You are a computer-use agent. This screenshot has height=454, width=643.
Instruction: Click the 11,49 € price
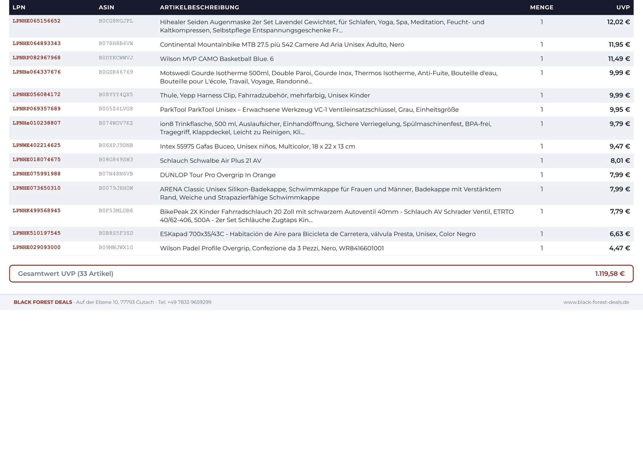tap(619, 59)
